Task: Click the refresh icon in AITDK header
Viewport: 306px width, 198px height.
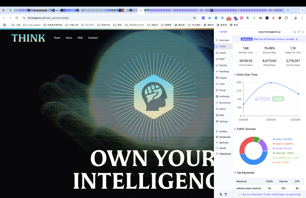Action: [x=299, y=32]
